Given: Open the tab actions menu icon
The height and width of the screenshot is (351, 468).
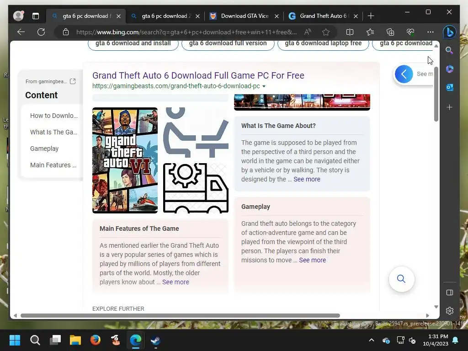Looking at the screenshot, I should [36, 16].
